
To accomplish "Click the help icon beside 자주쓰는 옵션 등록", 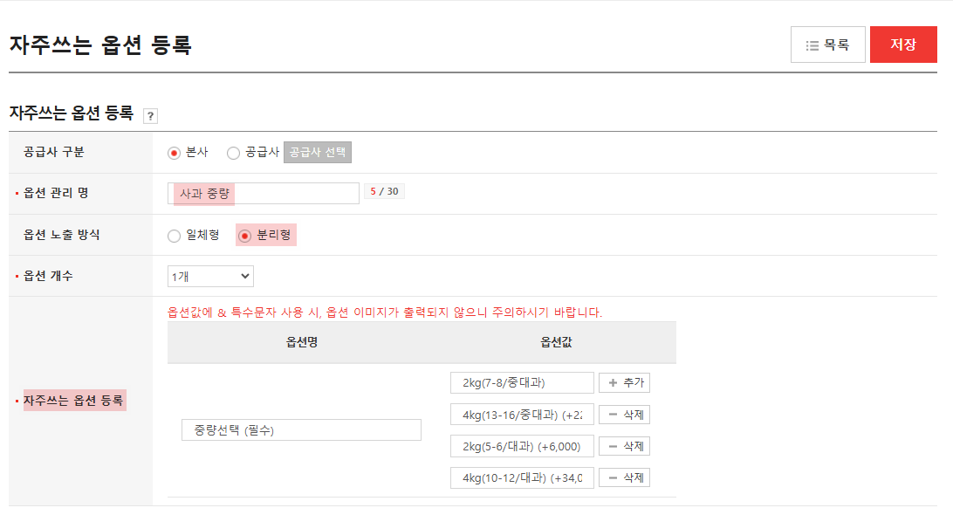I will [x=152, y=115].
